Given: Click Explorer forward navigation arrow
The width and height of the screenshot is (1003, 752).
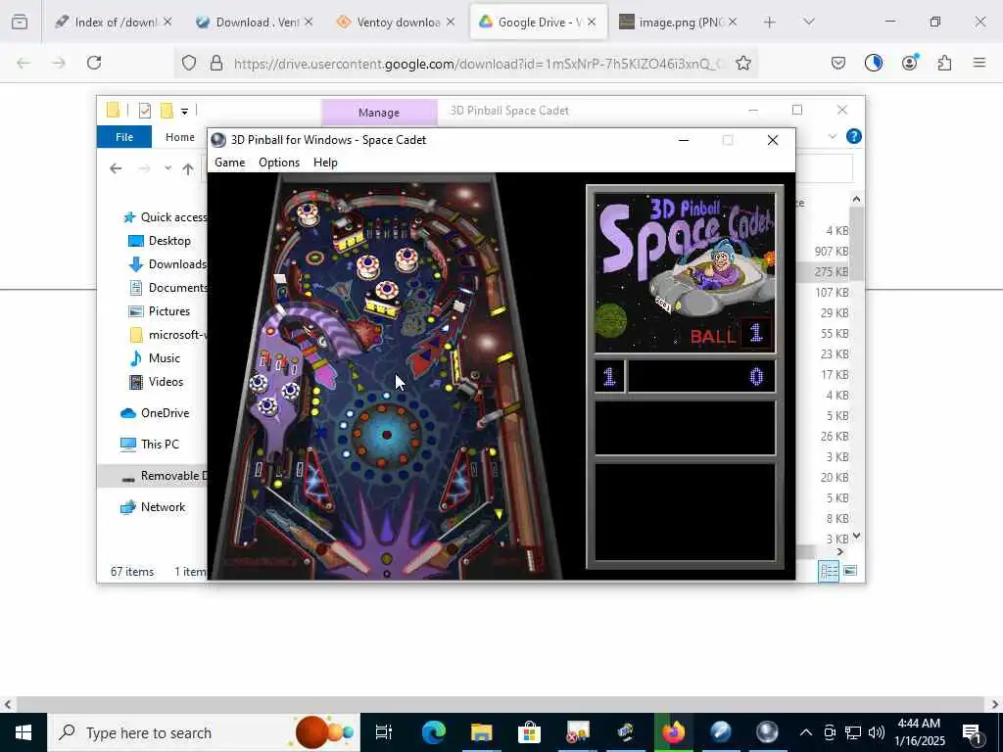Looking at the screenshot, I should [x=145, y=168].
